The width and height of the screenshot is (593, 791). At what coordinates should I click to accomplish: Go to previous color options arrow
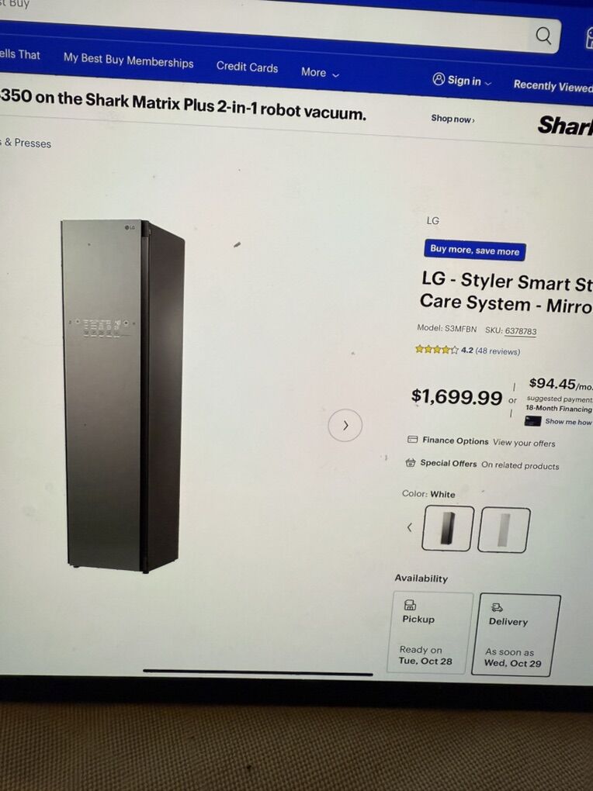point(410,527)
